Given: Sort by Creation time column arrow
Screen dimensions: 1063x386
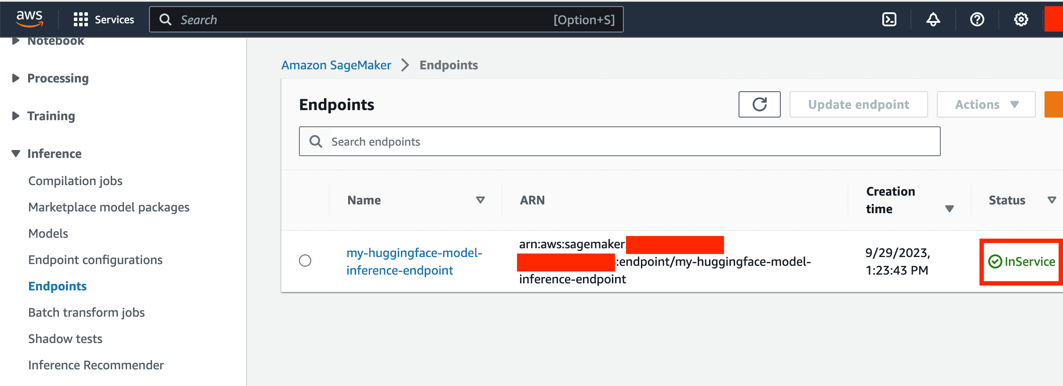Looking at the screenshot, I should click(x=950, y=209).
